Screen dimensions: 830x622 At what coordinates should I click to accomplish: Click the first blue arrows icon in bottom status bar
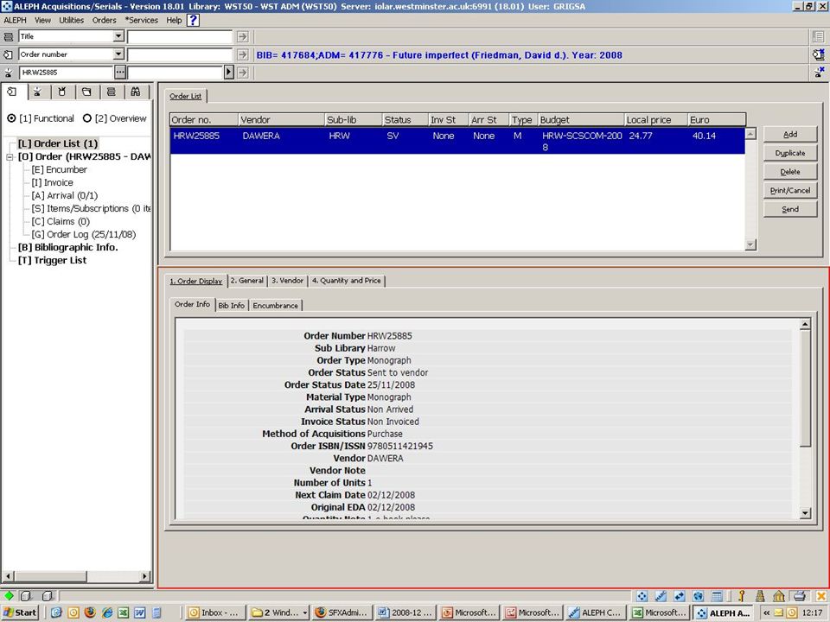click(642, 596)
